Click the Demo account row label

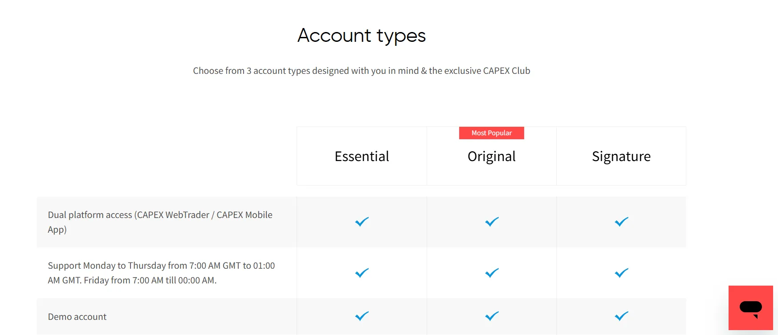pyautogui.click(x=77, y=317)
